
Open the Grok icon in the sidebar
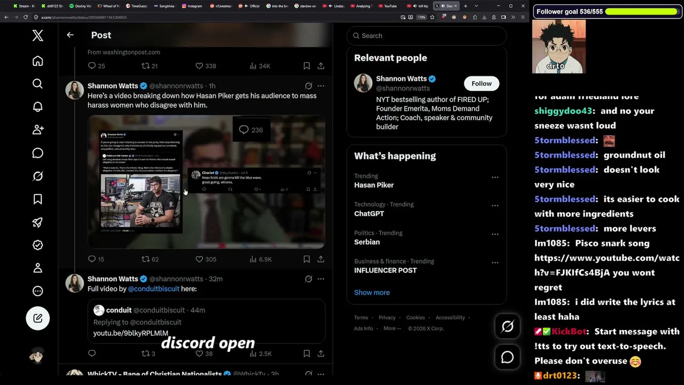(x=37, y=176)
